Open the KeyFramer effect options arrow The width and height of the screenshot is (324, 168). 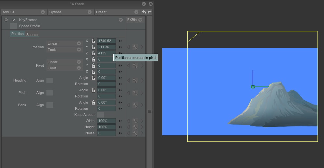coord(121,20)
